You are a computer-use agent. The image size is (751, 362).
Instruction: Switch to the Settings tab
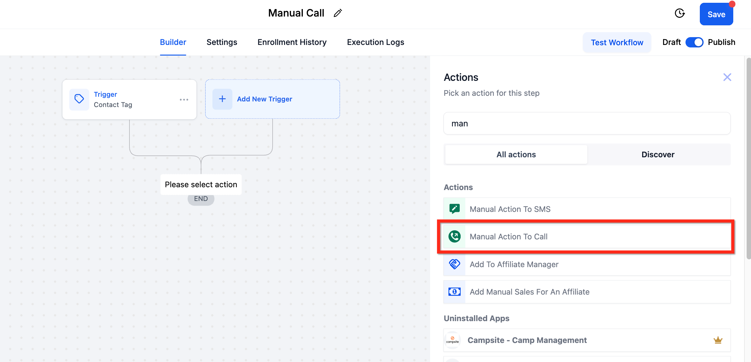[222, 42]
